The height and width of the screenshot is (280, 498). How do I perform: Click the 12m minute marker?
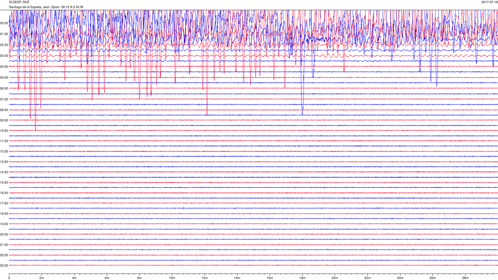204,278
